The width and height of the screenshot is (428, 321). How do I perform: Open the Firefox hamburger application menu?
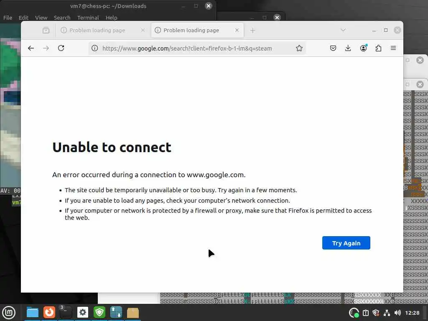tap(393, 48)
